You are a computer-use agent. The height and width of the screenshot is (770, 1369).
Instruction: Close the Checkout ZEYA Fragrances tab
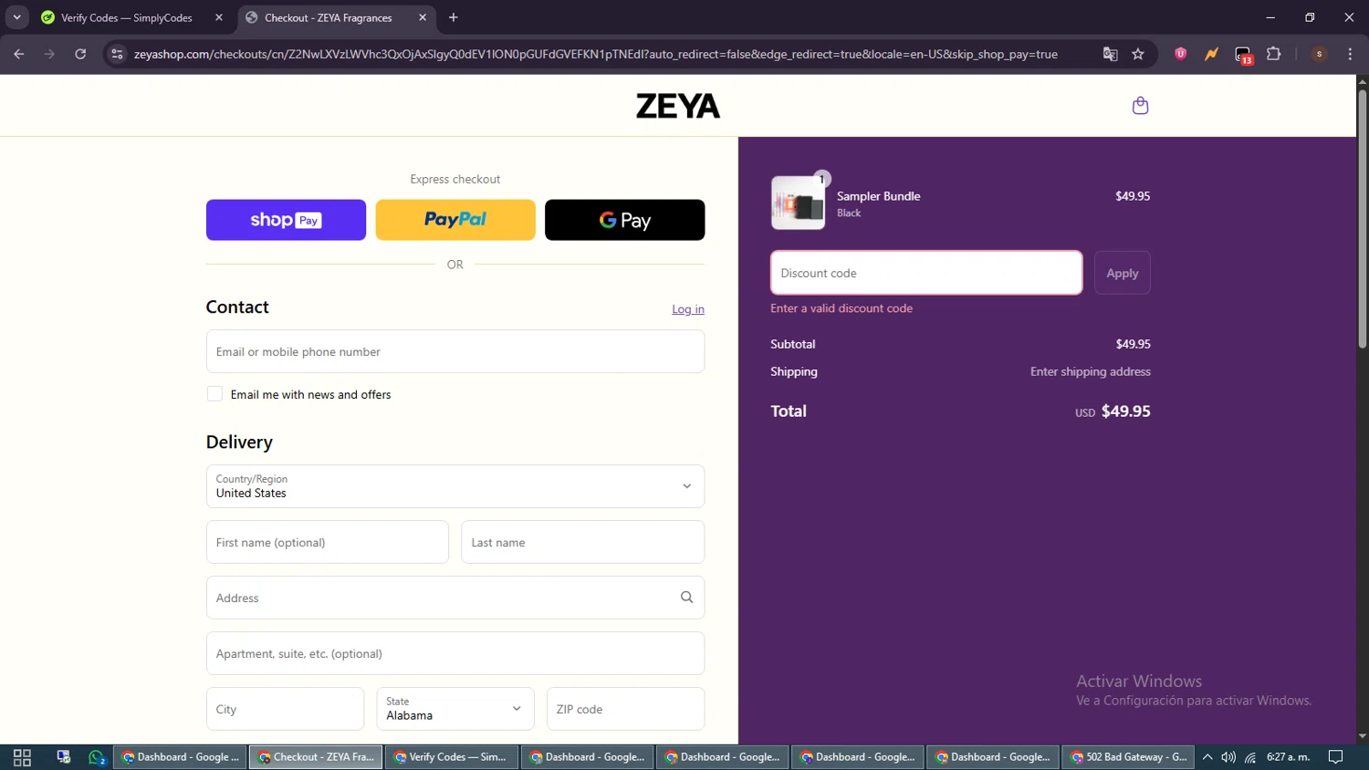(x=423, y=17)
